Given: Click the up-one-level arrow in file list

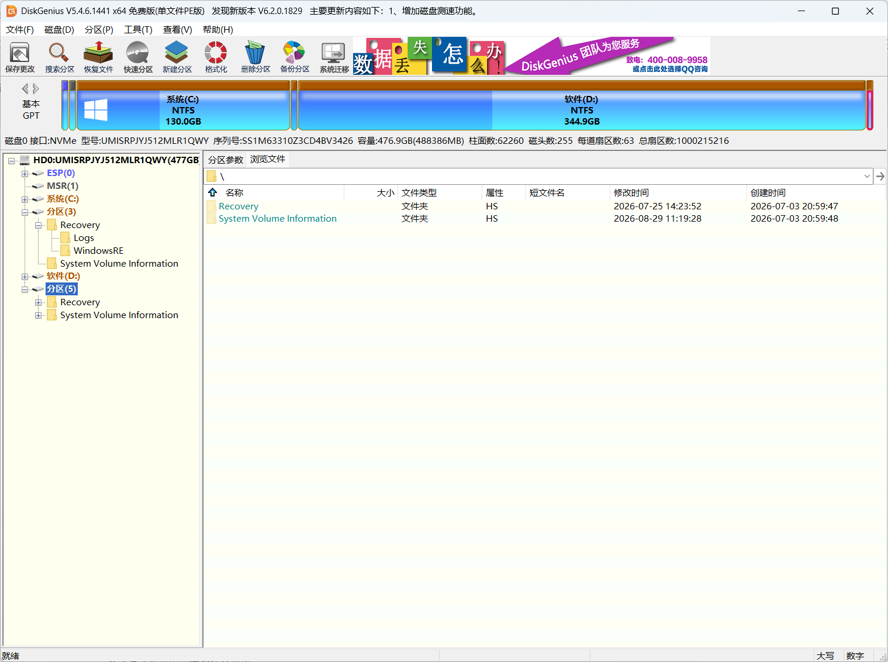Looking at the screenshot, I should [x=212, y=192].
